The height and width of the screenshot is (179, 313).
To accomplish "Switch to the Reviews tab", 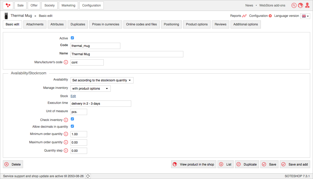I will (220, 24).
